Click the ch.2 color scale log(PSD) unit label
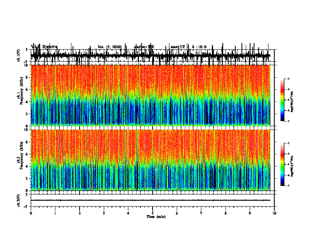 point(292,166)
